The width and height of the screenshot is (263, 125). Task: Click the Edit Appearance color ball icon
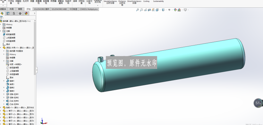175,10
